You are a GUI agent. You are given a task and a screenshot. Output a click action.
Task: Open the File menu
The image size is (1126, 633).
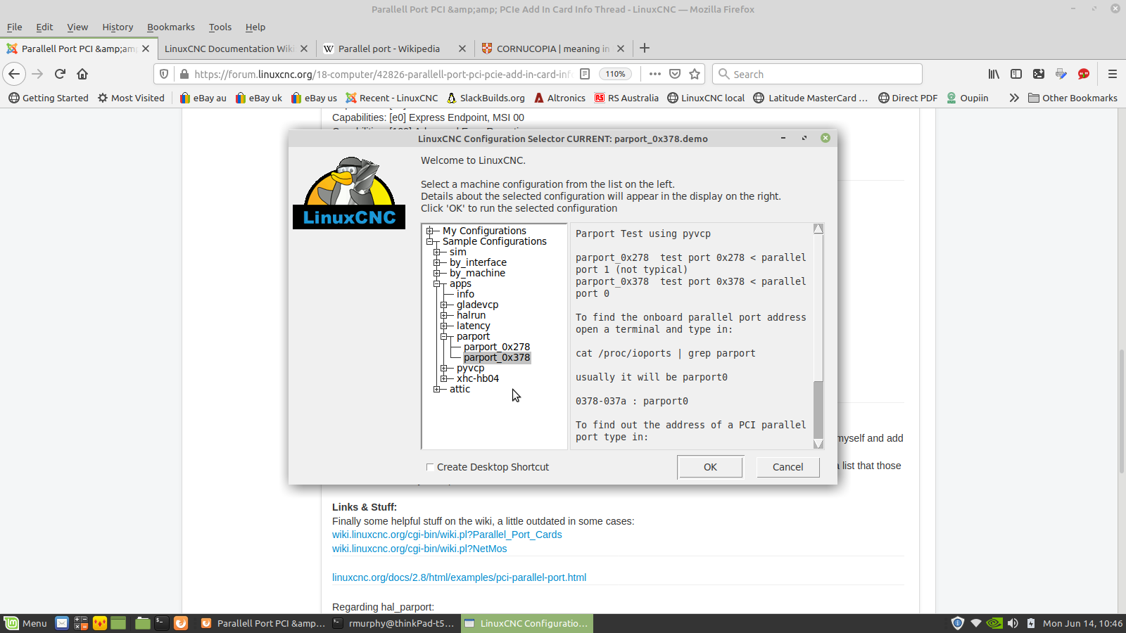click(14, 27)
